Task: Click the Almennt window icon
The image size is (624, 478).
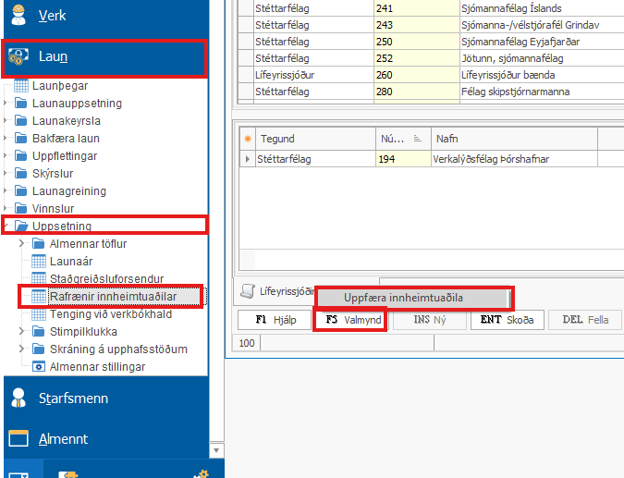Action: click(18, 439)
